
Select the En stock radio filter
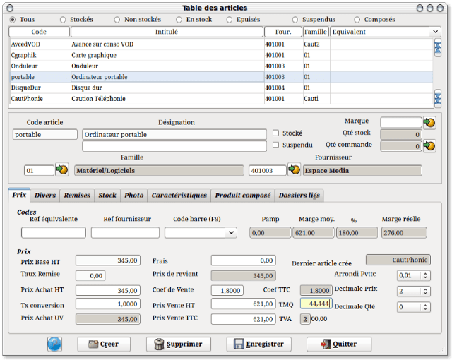click(x=179, y=20)
